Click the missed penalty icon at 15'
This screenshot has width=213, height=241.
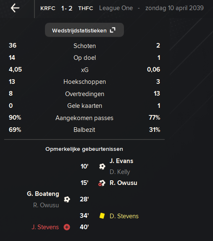[102, 183]
